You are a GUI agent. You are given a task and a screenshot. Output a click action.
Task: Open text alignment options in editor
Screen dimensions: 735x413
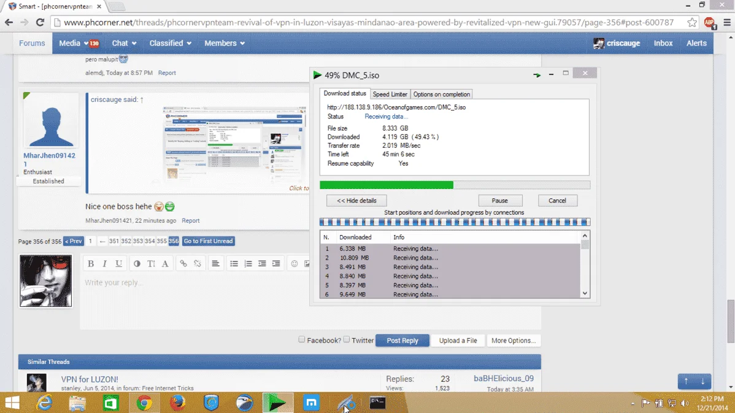215,264
